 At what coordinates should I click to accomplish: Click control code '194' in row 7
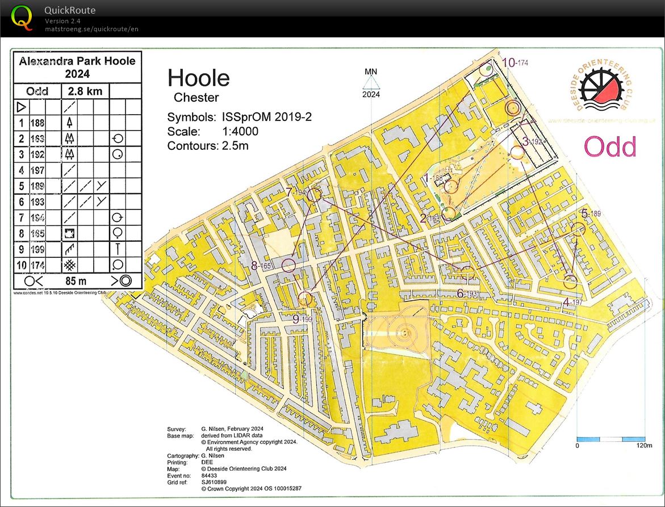pyautogui.click(x=37, y=218)
